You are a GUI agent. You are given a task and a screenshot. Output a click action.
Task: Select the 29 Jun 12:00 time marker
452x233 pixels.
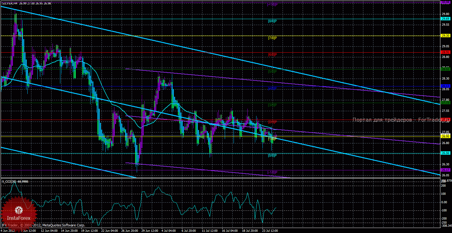[150, 231]
